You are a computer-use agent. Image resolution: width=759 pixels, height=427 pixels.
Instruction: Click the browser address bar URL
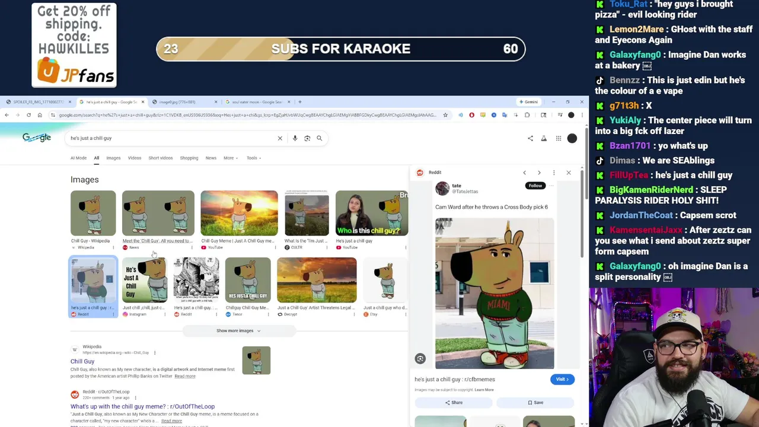pyautogui.click(x=247, y=115)
